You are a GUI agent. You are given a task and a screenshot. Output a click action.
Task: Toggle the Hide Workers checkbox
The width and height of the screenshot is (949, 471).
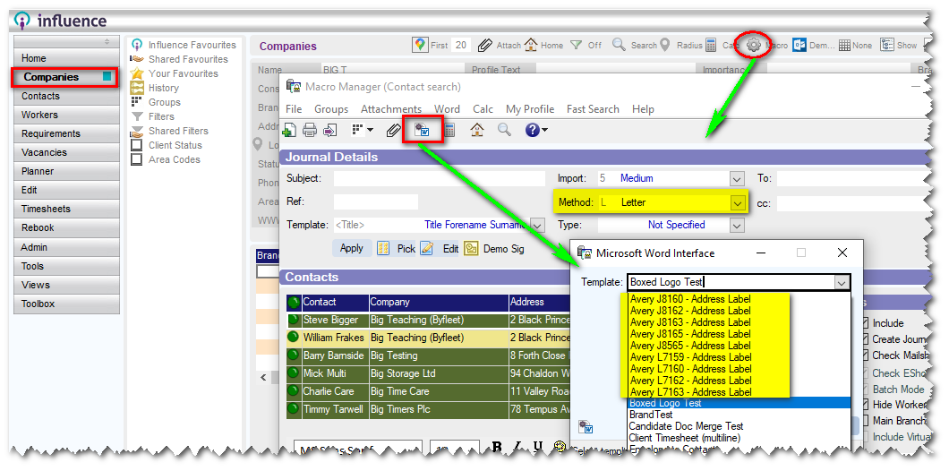pyautogui.click(x=864, y=405)
